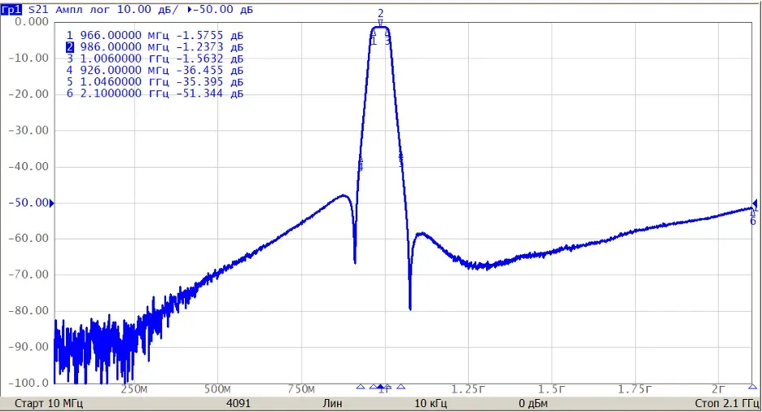Image resolution: width=762 pixels, height=412 pixels.
Task: Click the 0.000 top scale label
Action: (x=32, y=22)
